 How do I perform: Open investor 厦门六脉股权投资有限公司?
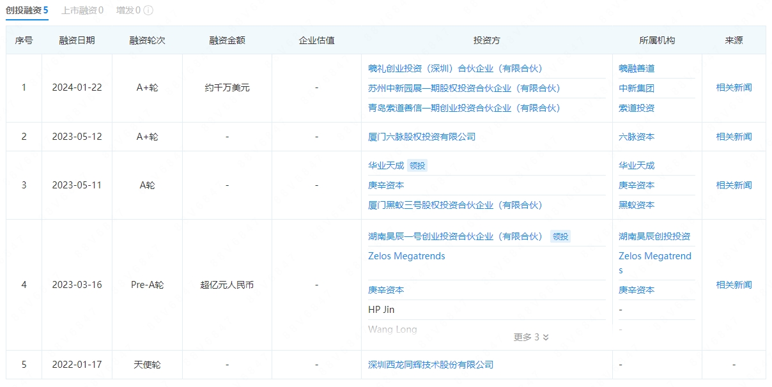(422, 137)
